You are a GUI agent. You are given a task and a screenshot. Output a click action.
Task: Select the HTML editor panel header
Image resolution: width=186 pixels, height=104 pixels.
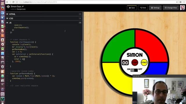(x=44, y=14)
